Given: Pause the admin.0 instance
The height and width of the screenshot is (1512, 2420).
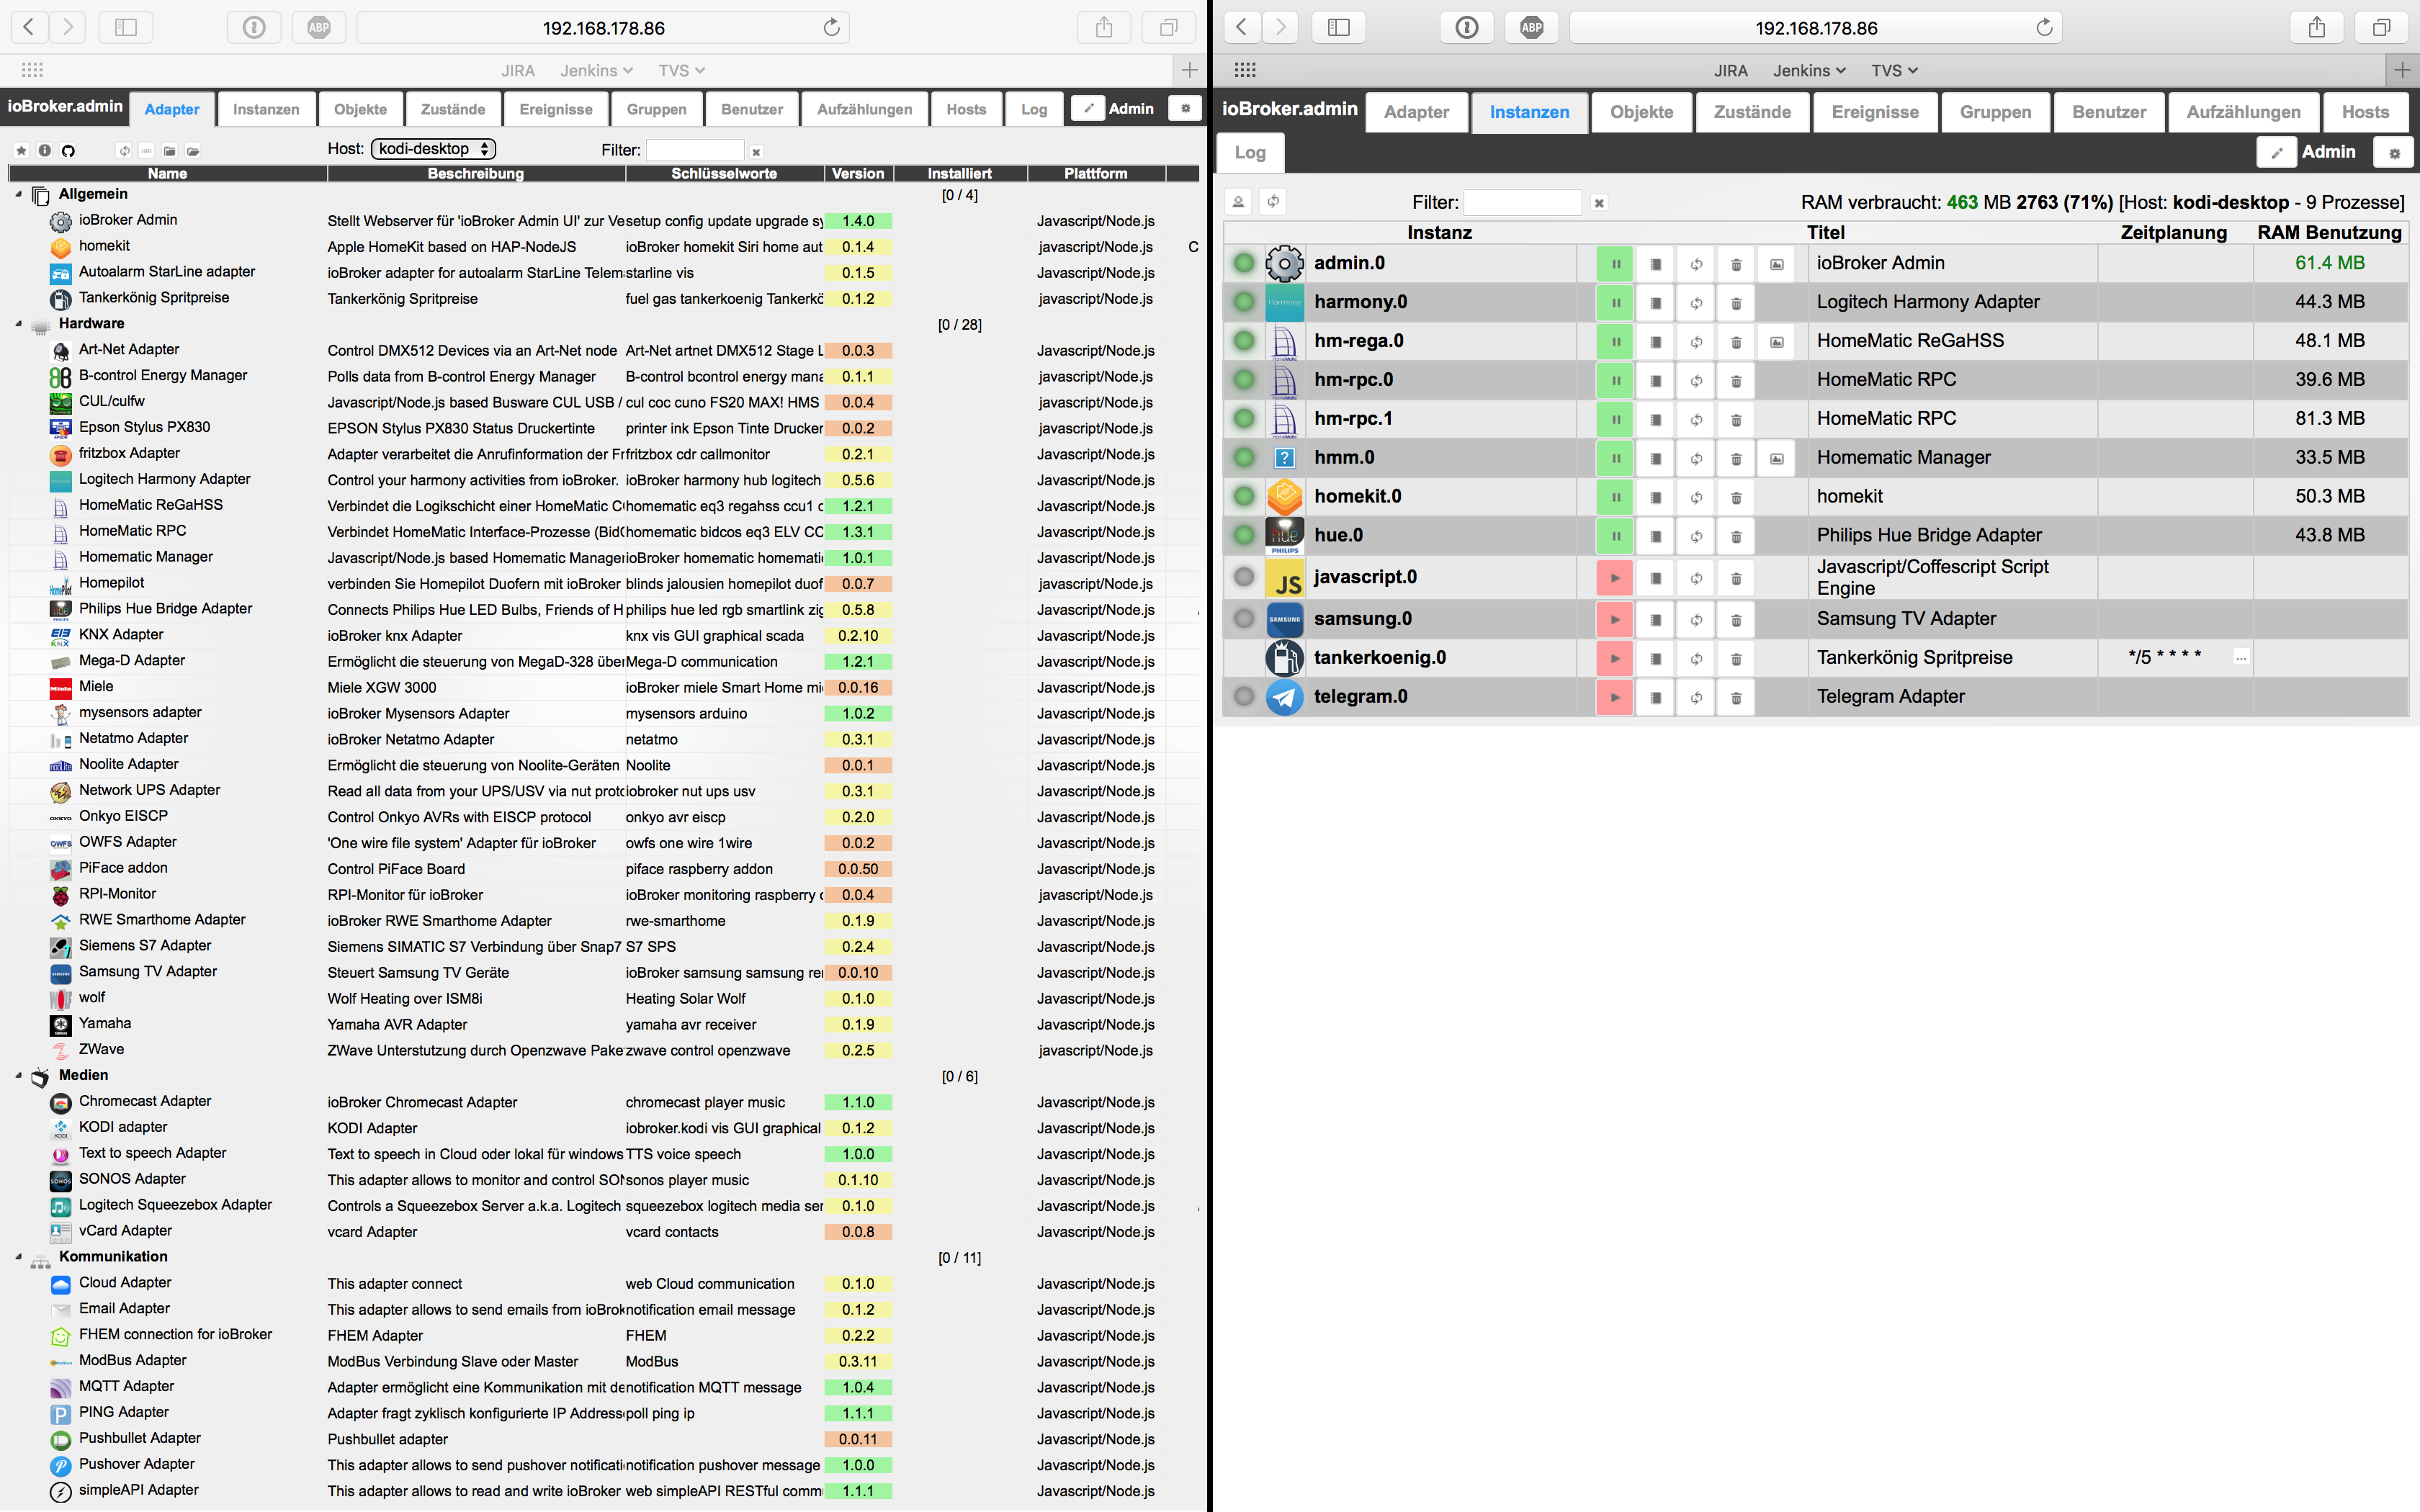Looking at the screenshot, I should [x=1615, y=264].
